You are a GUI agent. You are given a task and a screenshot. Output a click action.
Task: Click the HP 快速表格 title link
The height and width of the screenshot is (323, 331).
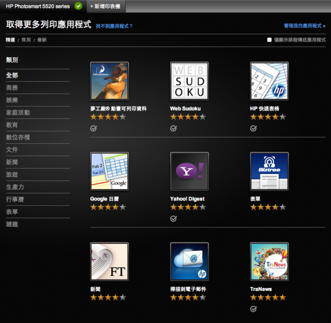pyautogui.click(x=265, y=109)
